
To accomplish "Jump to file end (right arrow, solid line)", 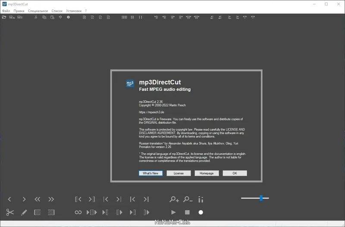I will tap(146, 199).
